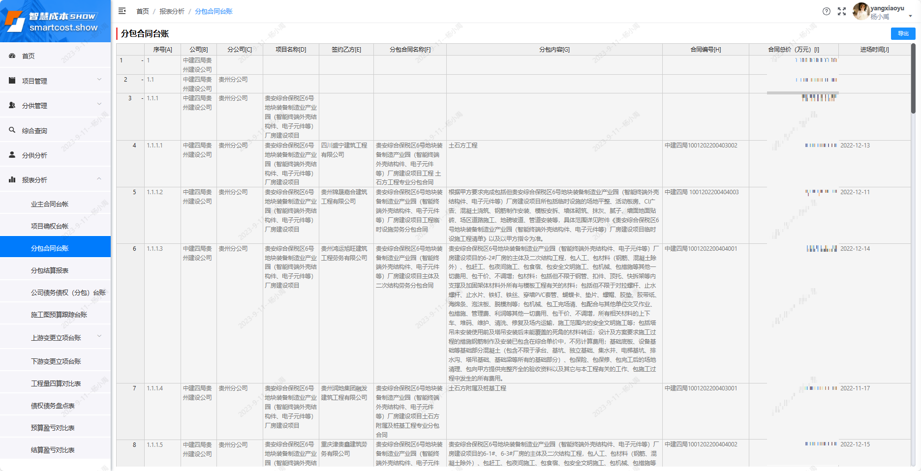921x471 pixels.
Task: Expand the 分供管理 menu chevron
Action: coord(99,104)
